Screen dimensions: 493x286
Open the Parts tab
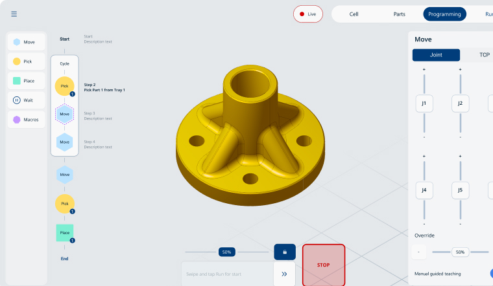point(400,14)
